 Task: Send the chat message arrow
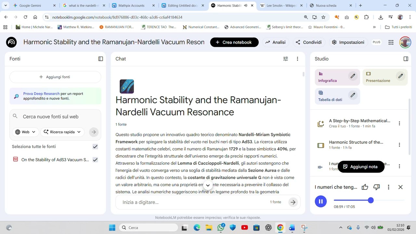tap(293, 202)
